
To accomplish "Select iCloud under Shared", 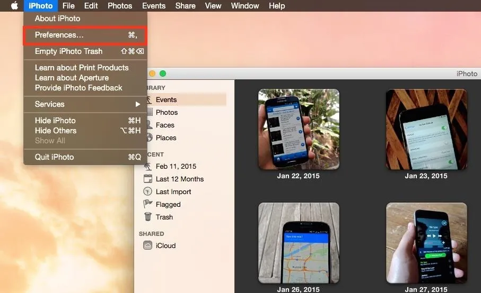I will pos(165,245).
